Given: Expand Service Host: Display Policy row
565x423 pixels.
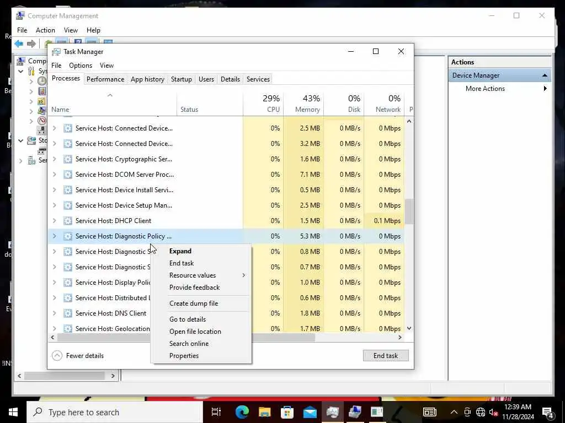Looking at the screenshot, I should tap(55, 283).
